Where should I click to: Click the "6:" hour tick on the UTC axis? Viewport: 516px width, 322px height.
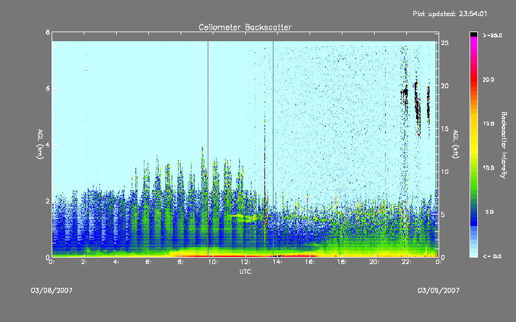(x=148, y=262)
